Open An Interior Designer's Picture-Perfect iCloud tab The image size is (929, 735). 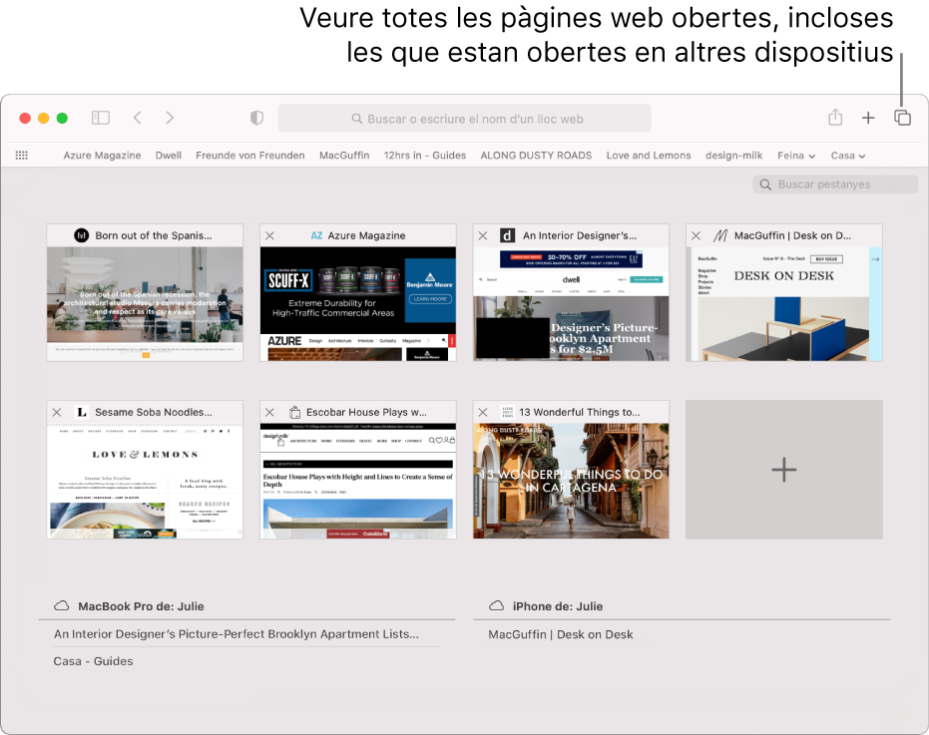[x=236, y=634]
